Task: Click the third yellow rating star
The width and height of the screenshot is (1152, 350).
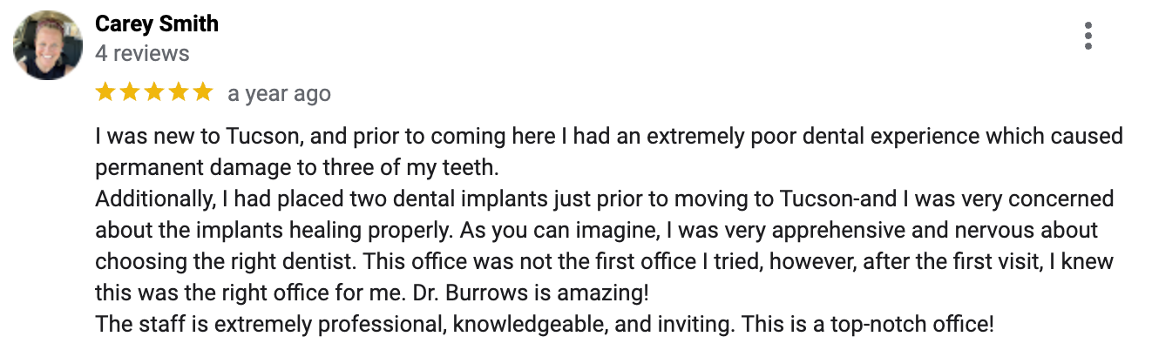Action: (154, 91)
